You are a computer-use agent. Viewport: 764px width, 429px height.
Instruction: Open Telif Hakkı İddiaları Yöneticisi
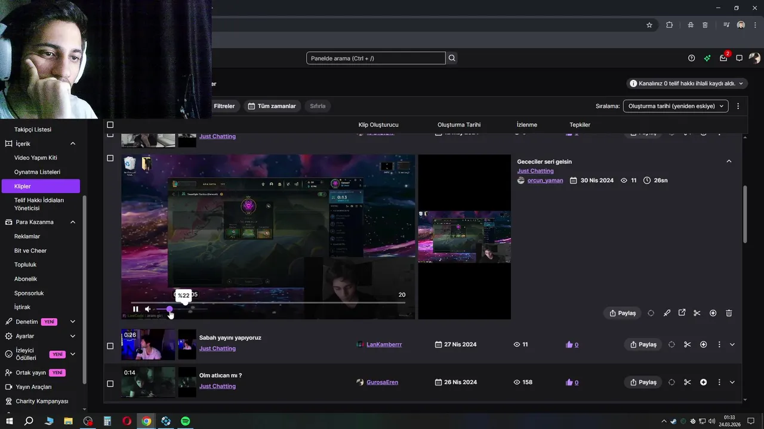39,204
